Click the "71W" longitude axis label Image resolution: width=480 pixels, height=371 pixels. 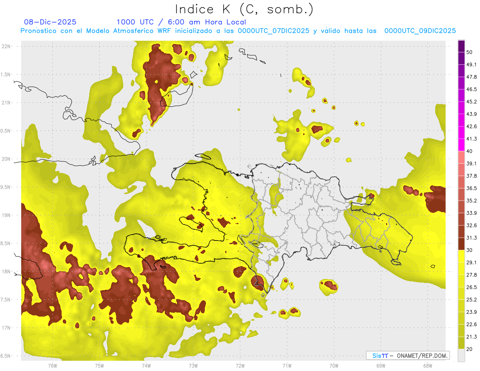[x=287, y=366]
